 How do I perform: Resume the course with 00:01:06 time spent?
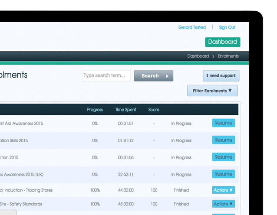[223, 157]
